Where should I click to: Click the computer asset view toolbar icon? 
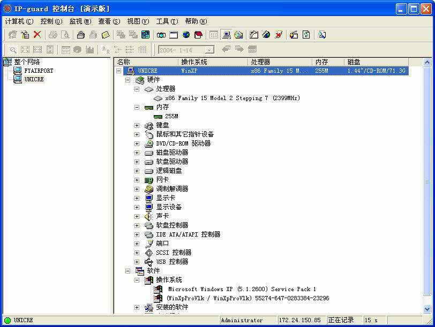[x=226, y=35]
